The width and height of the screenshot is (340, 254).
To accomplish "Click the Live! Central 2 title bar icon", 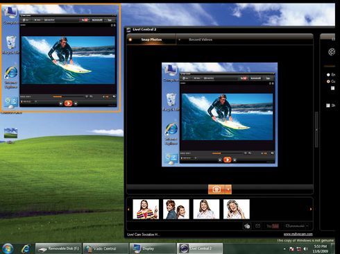I will 129,30.
